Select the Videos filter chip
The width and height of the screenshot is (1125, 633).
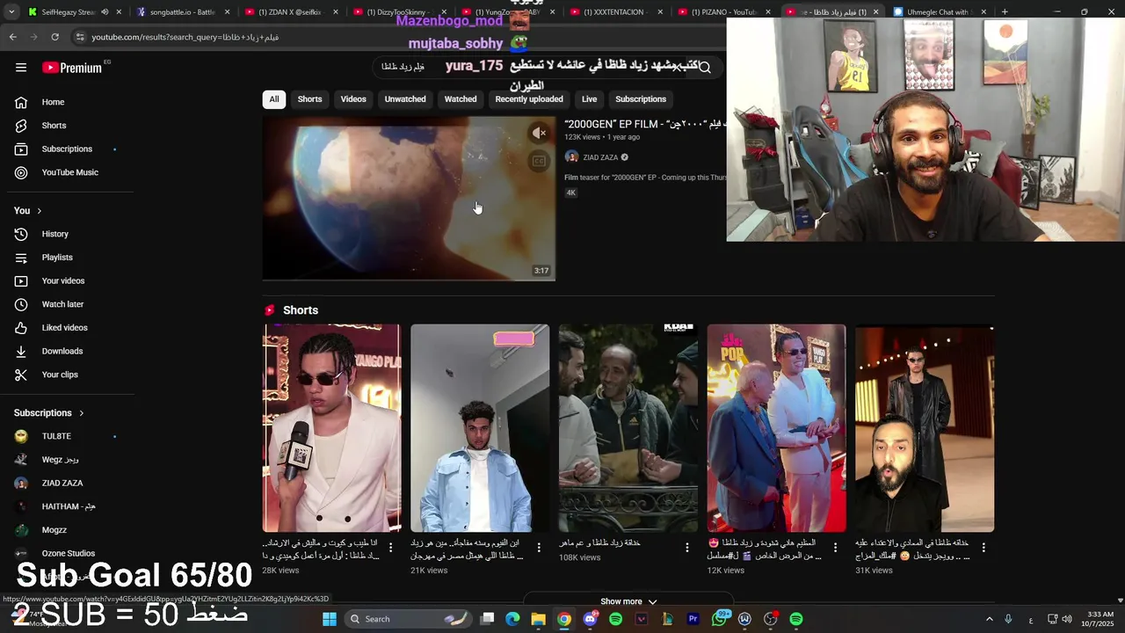click(x=353, y=99)
